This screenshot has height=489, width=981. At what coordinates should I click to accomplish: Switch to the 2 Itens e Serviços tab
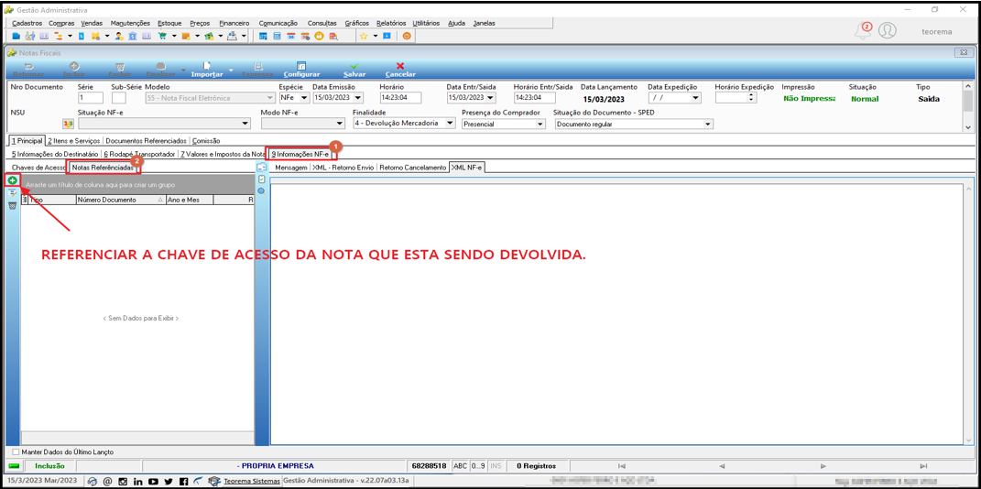tap(73, 141)
